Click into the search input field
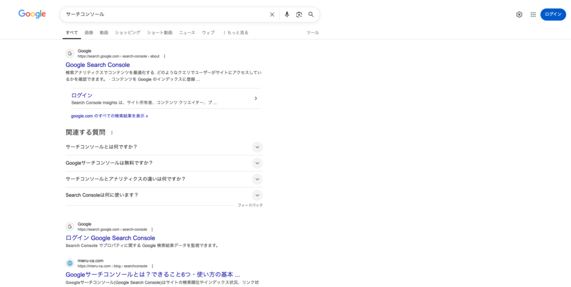The image size is (571, 287). (x=166, y=15)
